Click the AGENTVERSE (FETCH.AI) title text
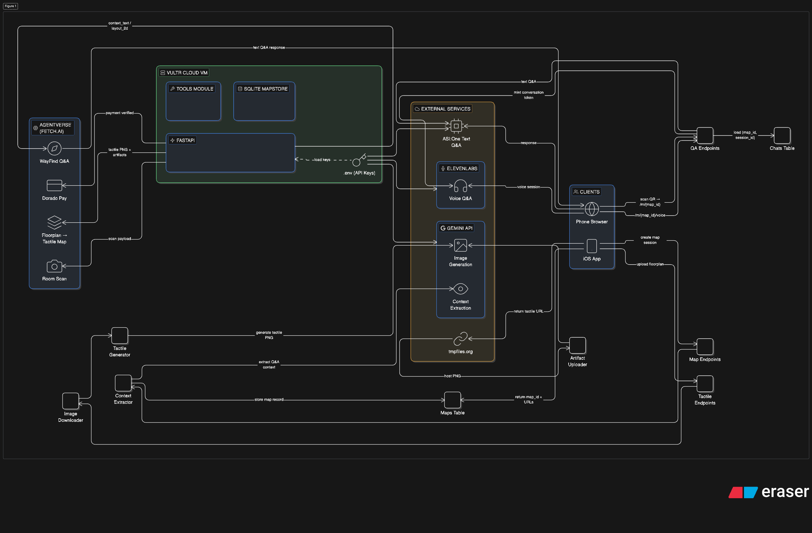This screenshot has width=812, height=533. [55, 128]
